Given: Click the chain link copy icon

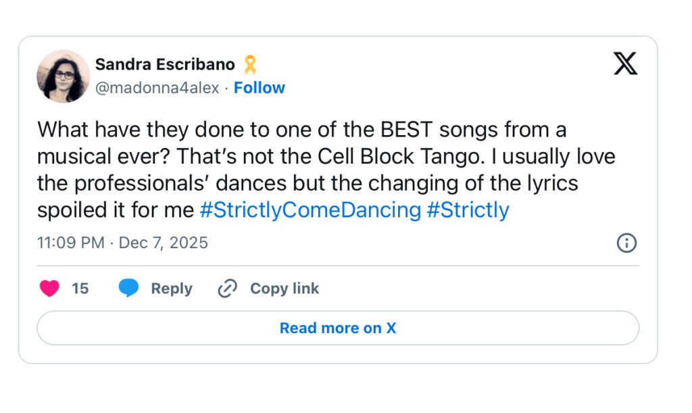Looking at the screenshot, I should (227, 289).
